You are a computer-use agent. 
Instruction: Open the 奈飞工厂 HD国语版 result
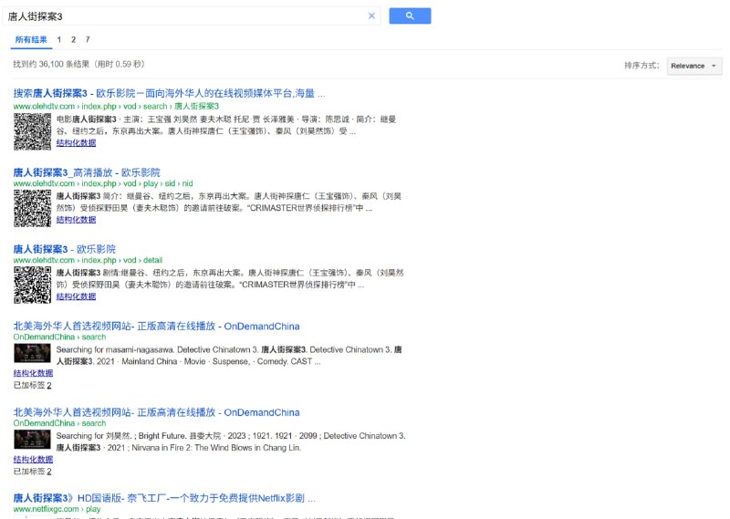(x=164, y=498)
